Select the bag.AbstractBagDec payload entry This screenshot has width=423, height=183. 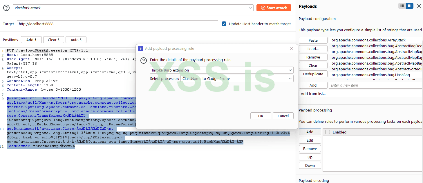(x=376, y=46)
